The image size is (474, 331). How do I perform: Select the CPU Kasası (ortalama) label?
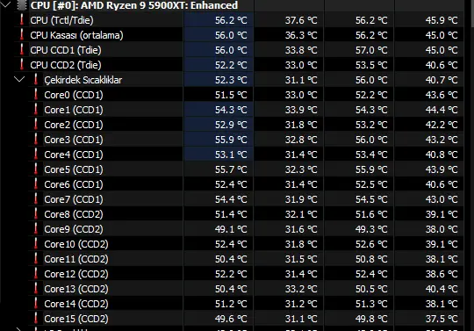tap(76, 35)
